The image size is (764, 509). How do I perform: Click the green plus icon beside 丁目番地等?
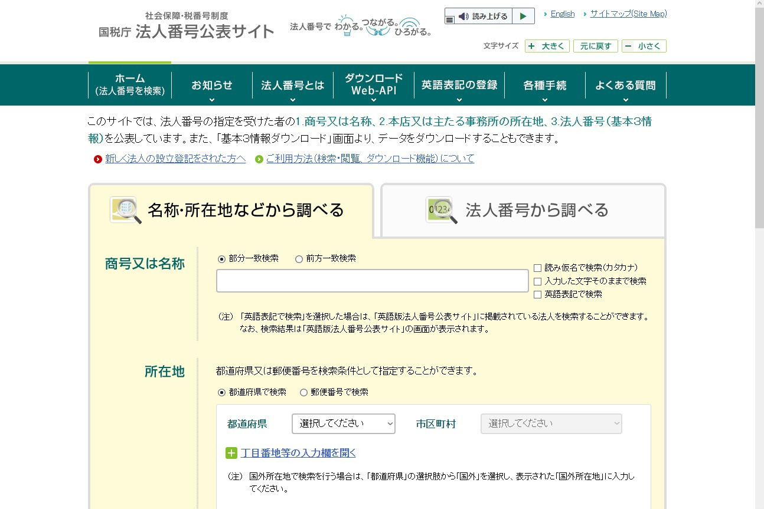coord(230,452)
